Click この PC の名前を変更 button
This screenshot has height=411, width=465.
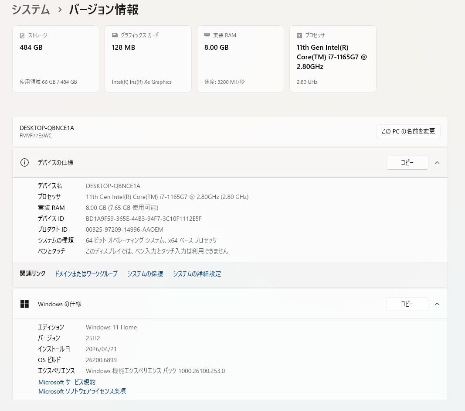[408, 131]
